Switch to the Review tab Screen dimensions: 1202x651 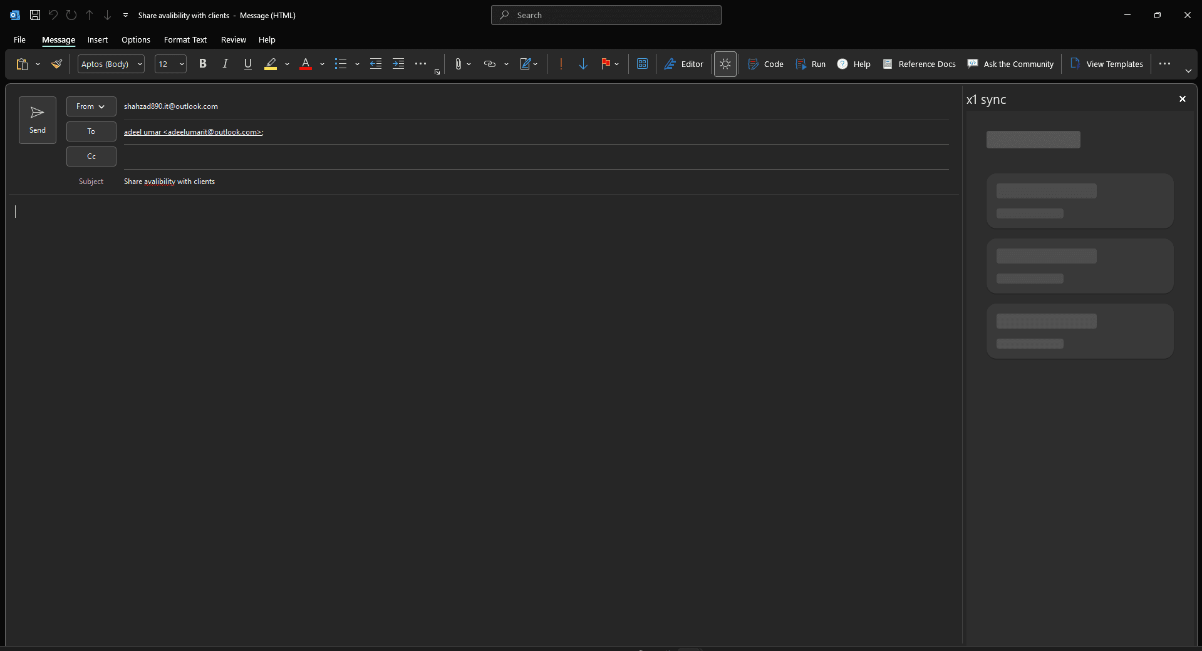(234, 39)
